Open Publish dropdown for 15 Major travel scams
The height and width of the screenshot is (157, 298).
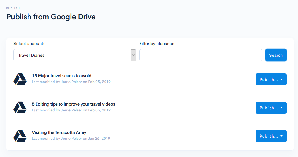point(271,79)
